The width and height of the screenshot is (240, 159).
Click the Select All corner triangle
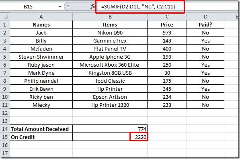coord(5,16)
